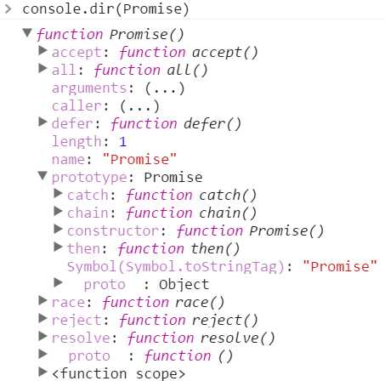Expand the reject function arrow
The image size is (385, 381).
coord(42,318)
